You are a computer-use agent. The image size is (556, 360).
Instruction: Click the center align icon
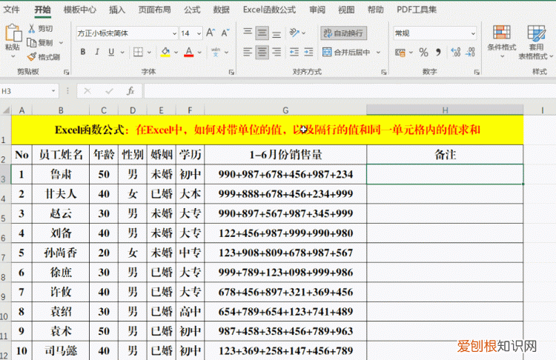click(x=262, y=53)
